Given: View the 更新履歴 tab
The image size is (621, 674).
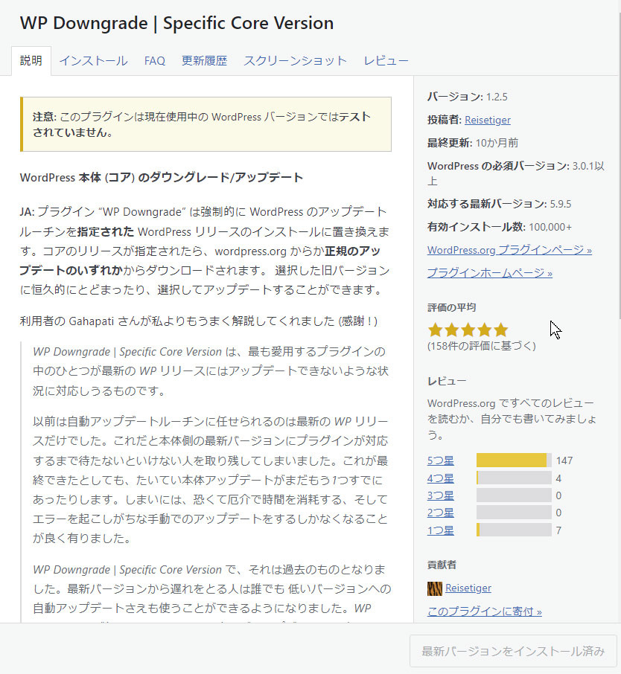Looking at the screenshot, I should pos(204,60).
